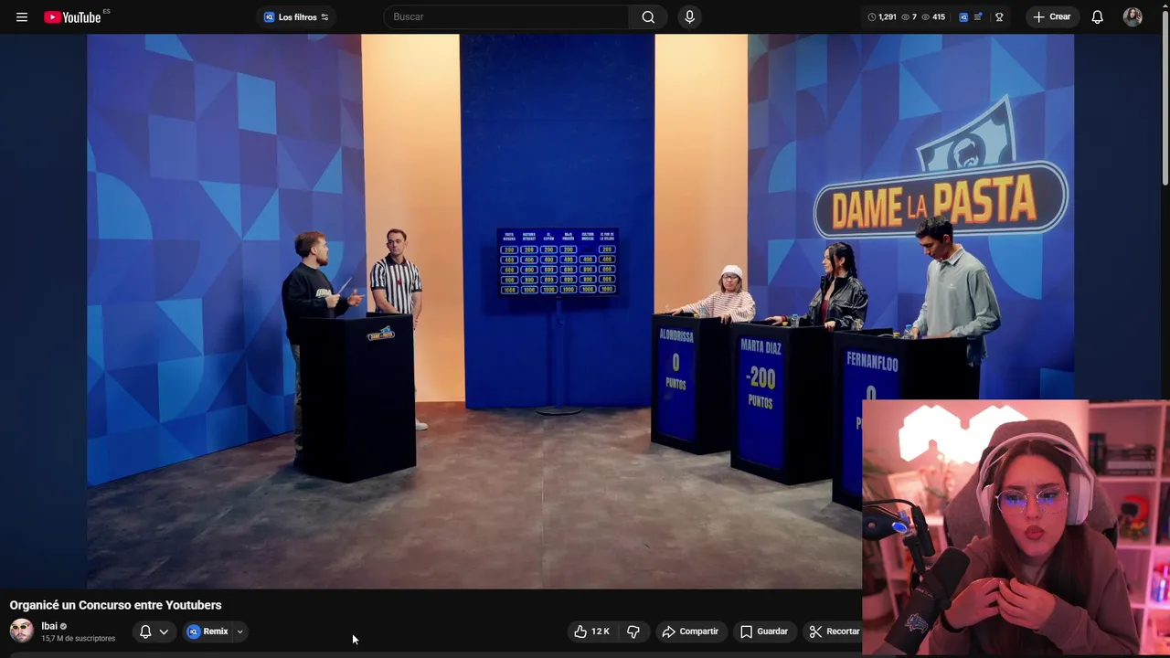Toggle the subscription notification bell
Image resolution: width=1170 pixels, height=658 pixels.
[x=145, y=631]
